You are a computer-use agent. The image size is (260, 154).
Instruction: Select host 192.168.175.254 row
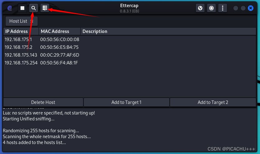pos(21,63)
